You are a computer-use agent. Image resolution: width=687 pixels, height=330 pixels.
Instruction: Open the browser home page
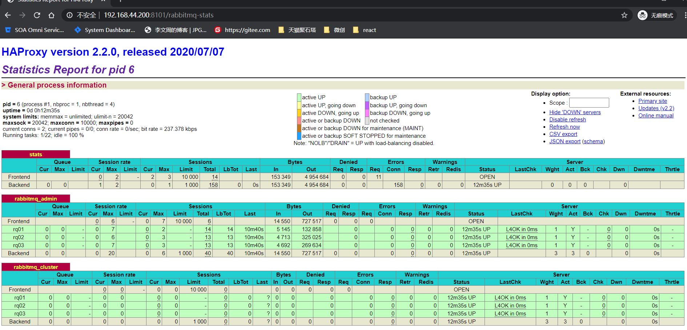pos(52,15)
